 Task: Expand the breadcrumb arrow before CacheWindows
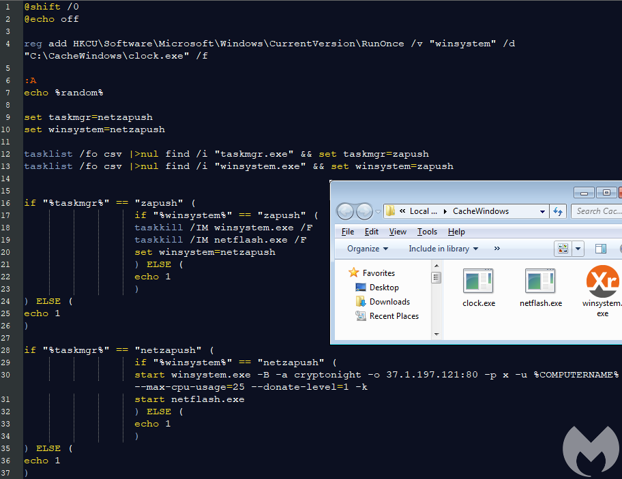click(445, 212)
